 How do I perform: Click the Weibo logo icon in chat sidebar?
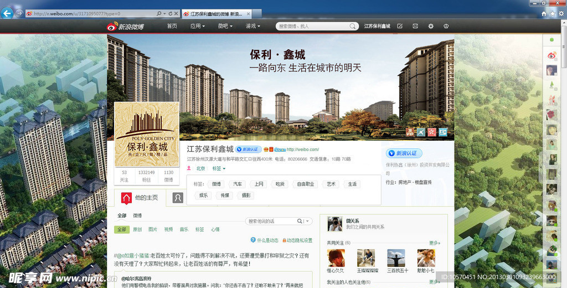pyautogui.click(x=552, y=55)
